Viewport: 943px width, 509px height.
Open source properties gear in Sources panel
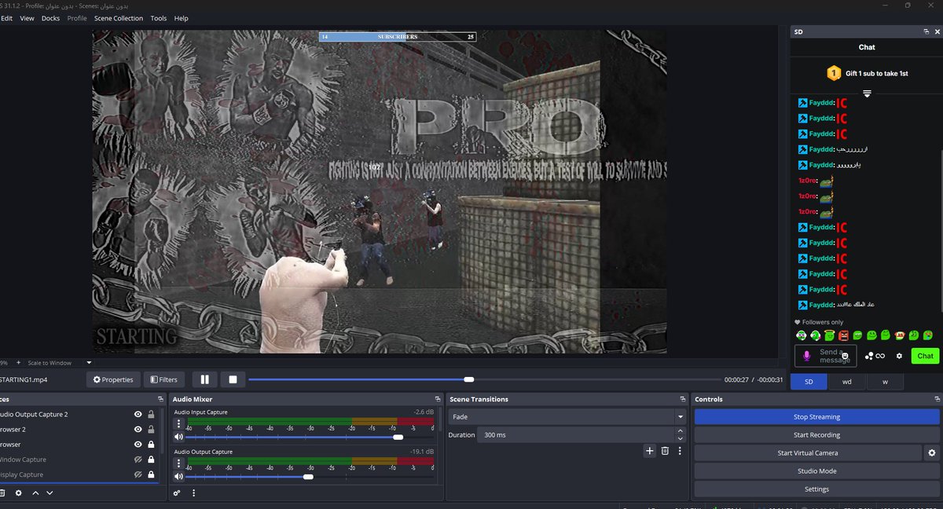(18, 493)
